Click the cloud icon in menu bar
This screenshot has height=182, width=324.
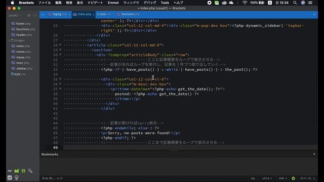click(x=231, y=3)
